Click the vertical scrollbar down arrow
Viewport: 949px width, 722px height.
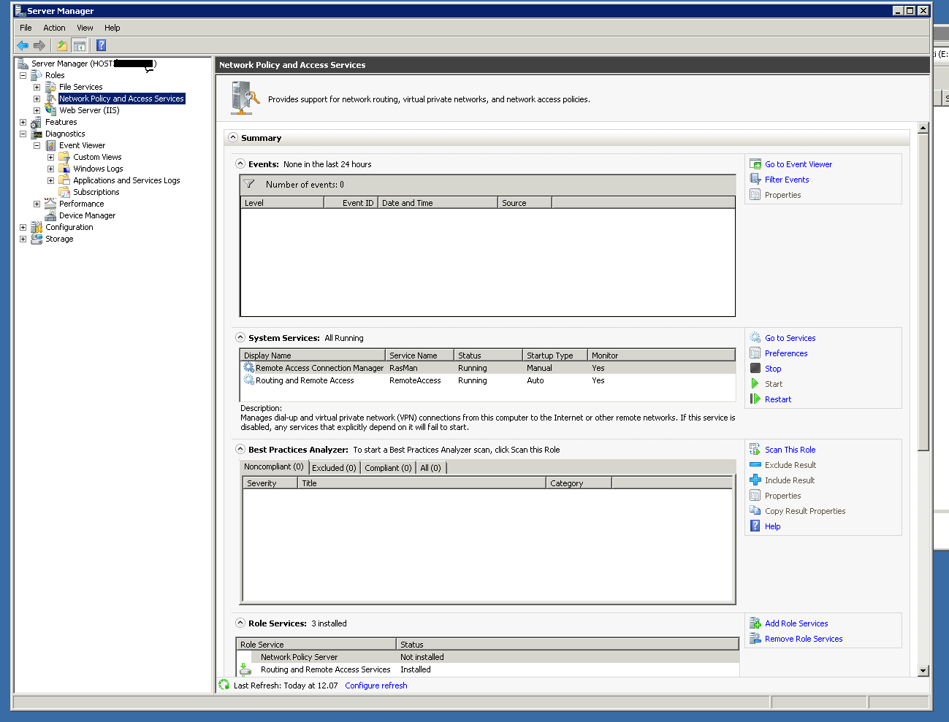[923, 670]
